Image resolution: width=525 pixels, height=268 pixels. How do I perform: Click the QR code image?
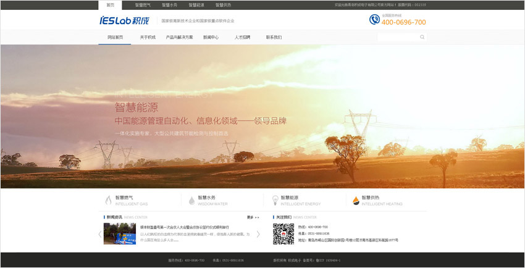click(283, 234)
